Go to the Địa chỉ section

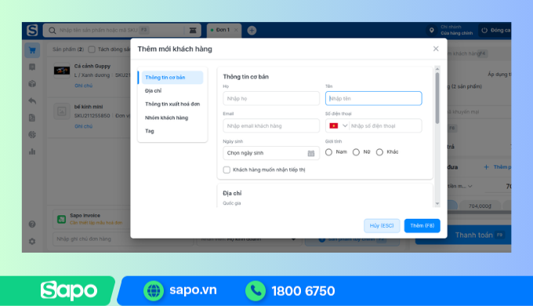153,90
